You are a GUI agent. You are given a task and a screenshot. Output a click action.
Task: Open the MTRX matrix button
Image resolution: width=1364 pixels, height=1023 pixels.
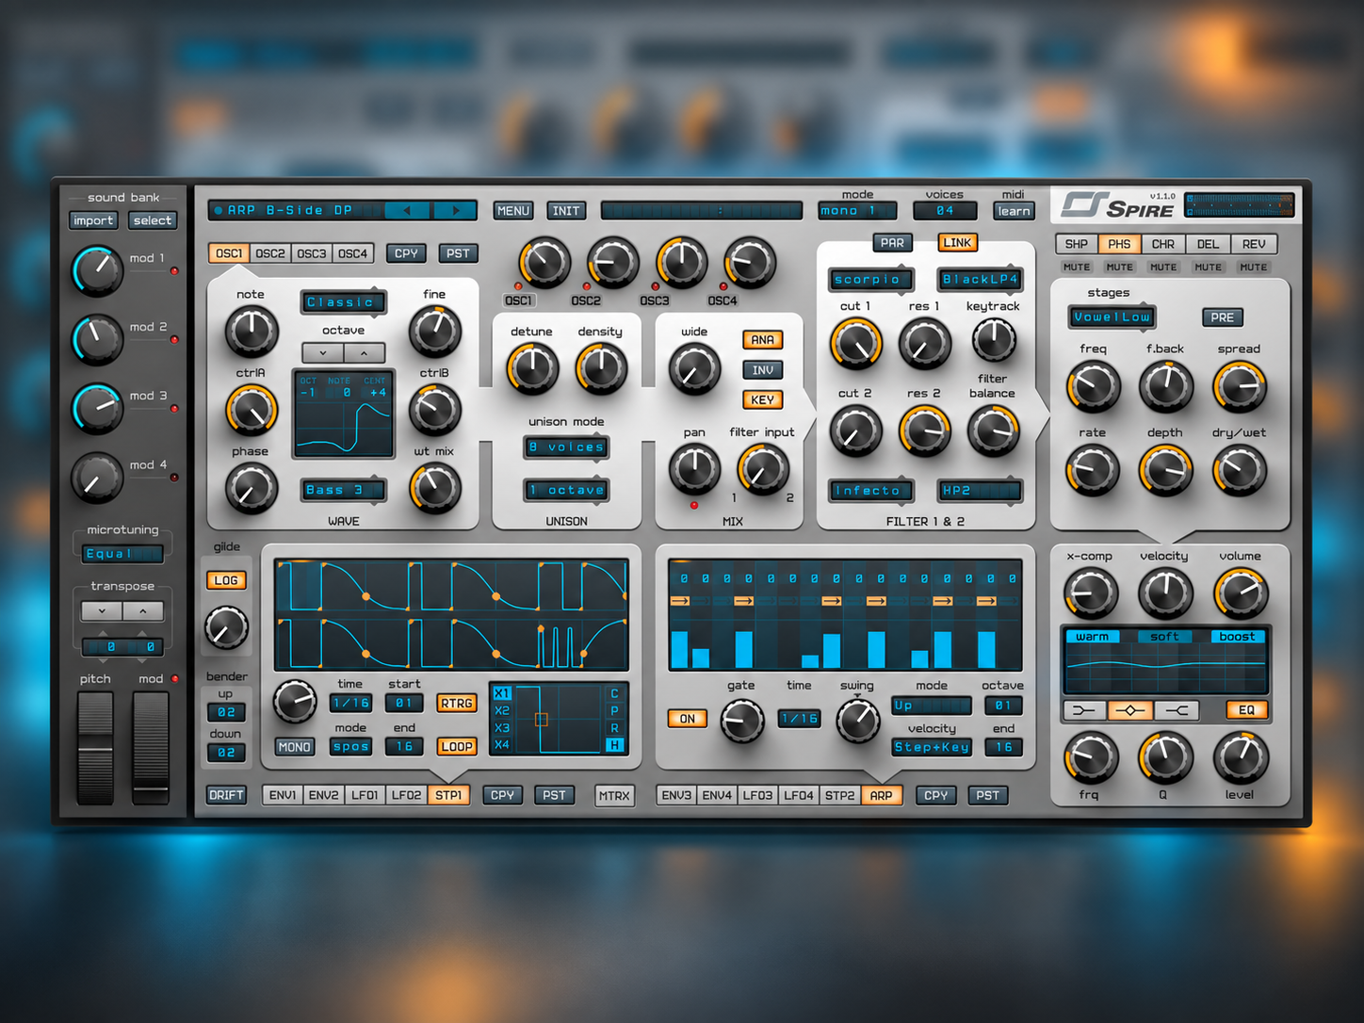[614, 796]
